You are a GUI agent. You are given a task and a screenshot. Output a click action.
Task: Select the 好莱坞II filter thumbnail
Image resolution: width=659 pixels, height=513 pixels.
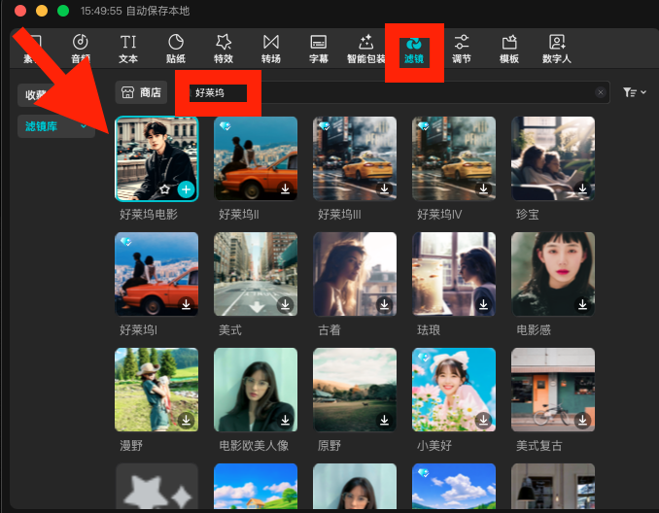tap(256, 158)
